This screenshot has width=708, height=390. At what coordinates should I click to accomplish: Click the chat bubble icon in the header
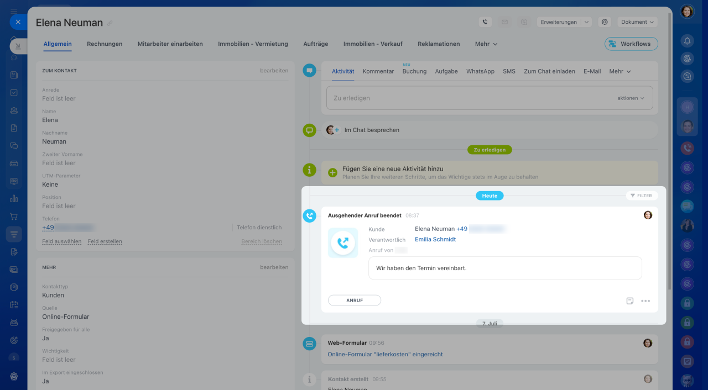[x=524, y=22]
